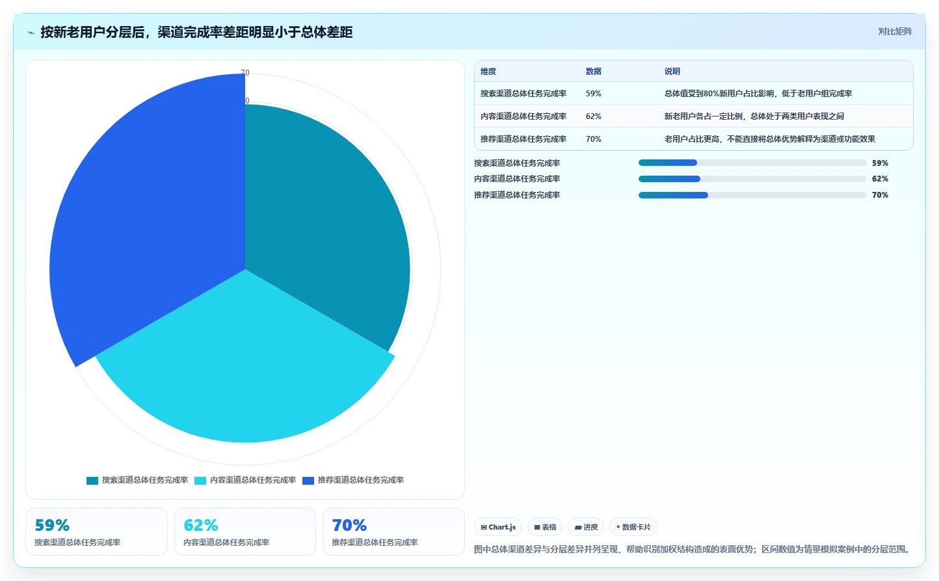Viewport: 939px width, 581px height.
Task: Click the 对比矩阵 label in the header
Action: click(895, 31)
